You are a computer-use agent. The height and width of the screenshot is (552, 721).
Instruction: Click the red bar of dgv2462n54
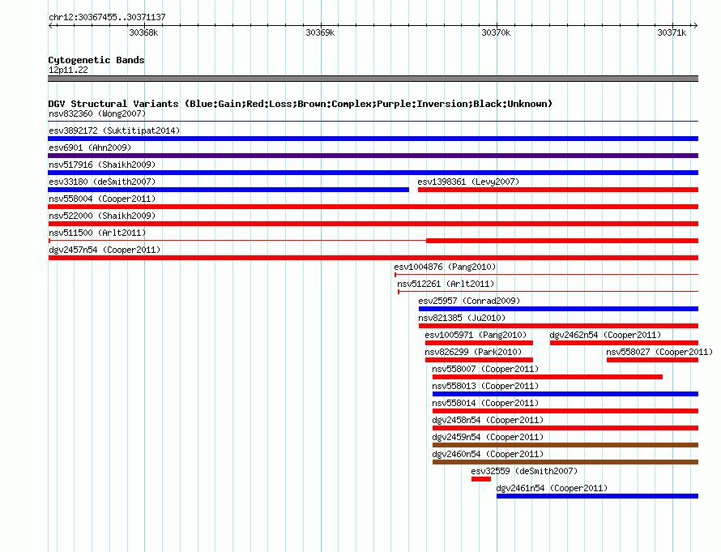coord(624,343)
